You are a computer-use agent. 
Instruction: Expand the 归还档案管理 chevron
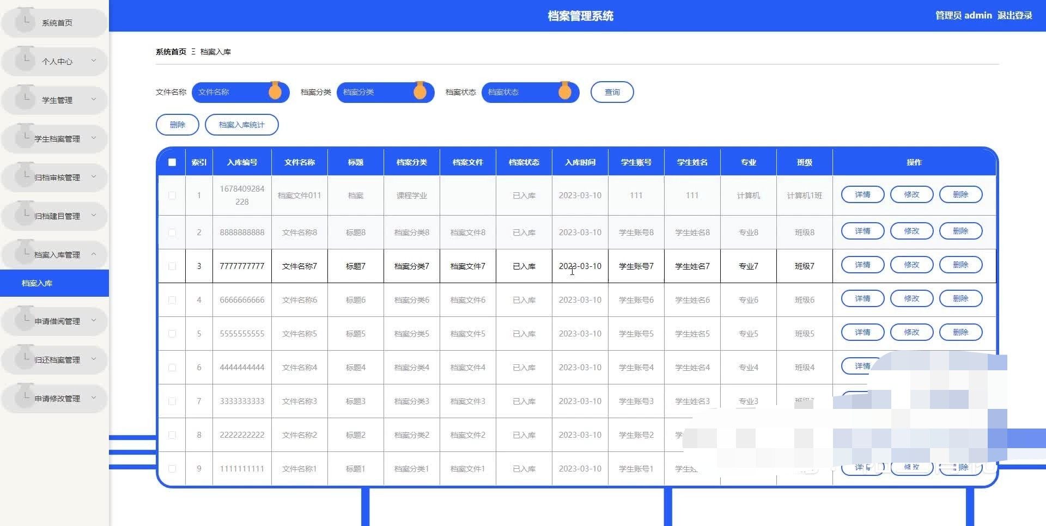point(94,359)
